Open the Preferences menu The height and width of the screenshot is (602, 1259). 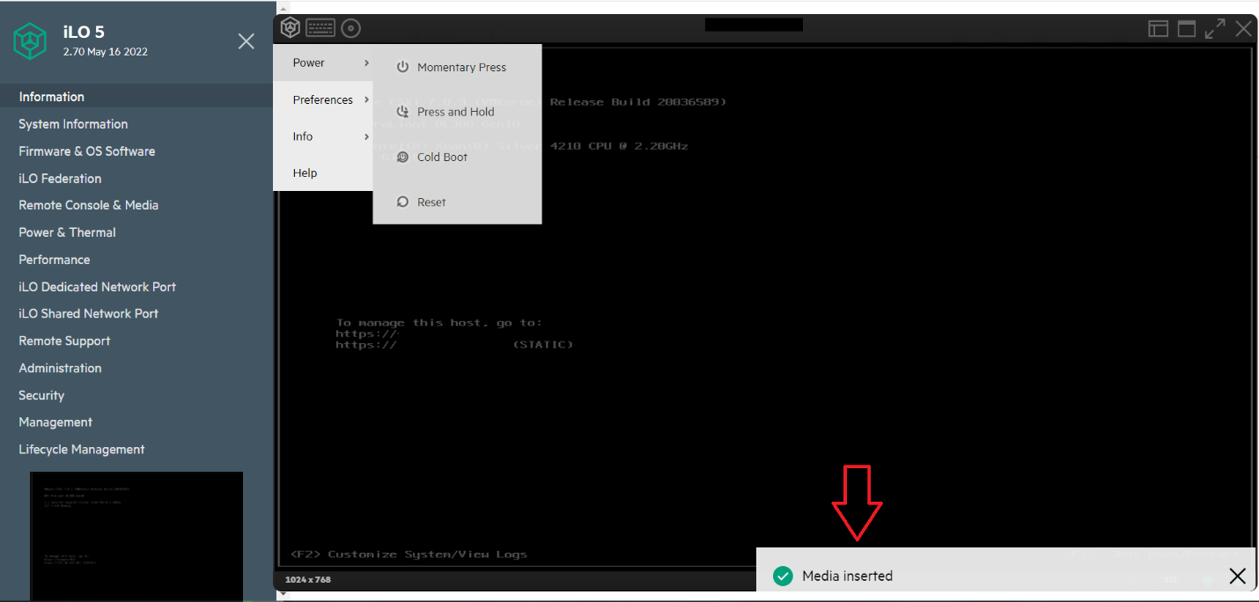point(323,99)
